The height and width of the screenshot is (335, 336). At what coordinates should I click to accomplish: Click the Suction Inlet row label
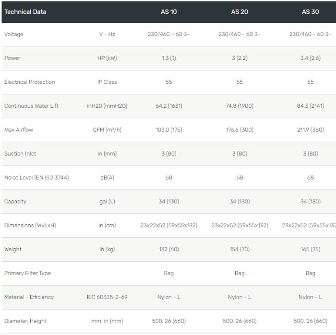tap(20, 154)
